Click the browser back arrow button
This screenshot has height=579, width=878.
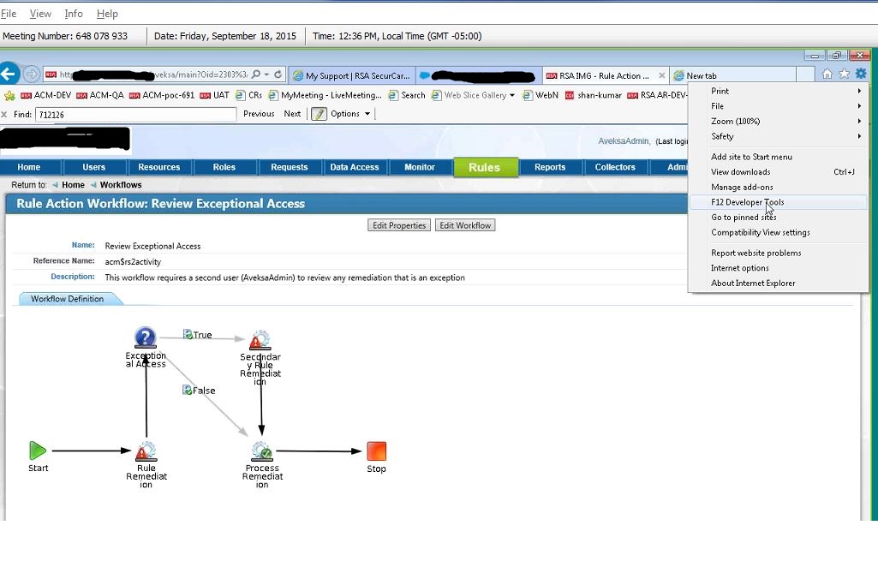click(x=9, y=74)
